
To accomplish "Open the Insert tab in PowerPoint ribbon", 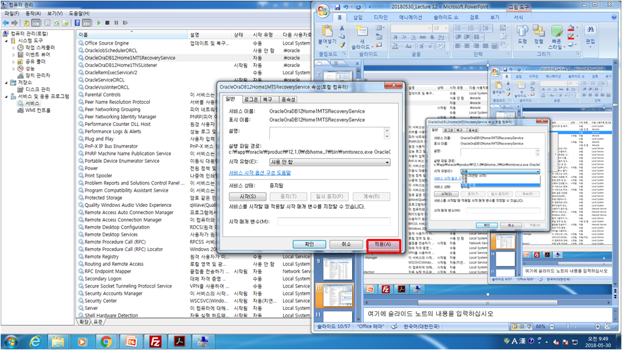I will (358, 18).
